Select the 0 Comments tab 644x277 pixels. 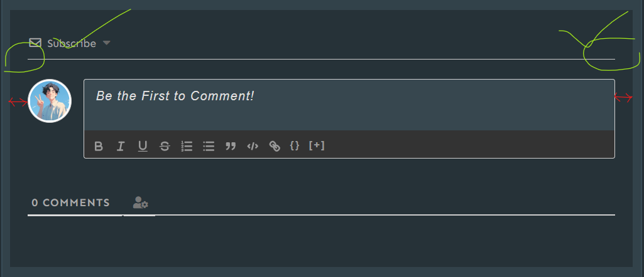tap(71, 203)
